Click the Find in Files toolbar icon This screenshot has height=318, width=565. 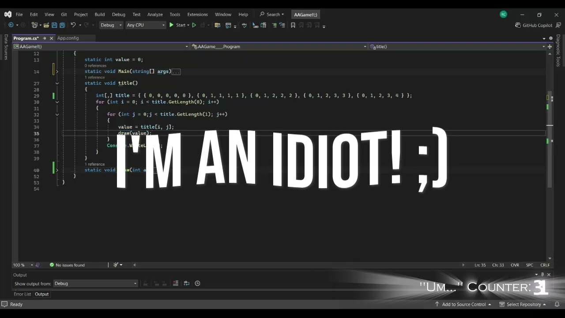coord(217,25)
